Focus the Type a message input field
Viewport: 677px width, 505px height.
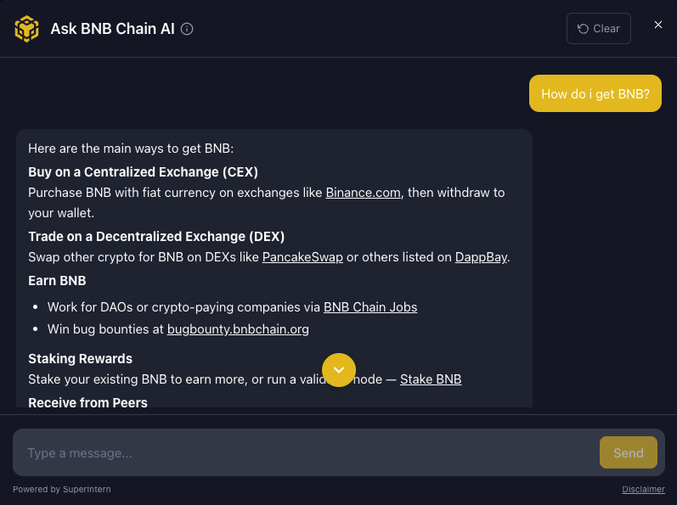305,453
